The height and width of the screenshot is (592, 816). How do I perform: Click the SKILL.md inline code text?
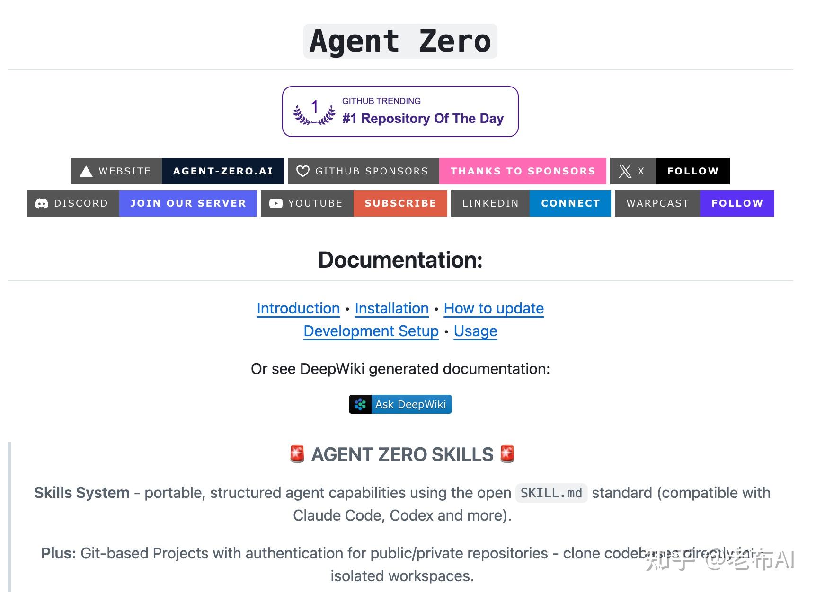[551, 493]
